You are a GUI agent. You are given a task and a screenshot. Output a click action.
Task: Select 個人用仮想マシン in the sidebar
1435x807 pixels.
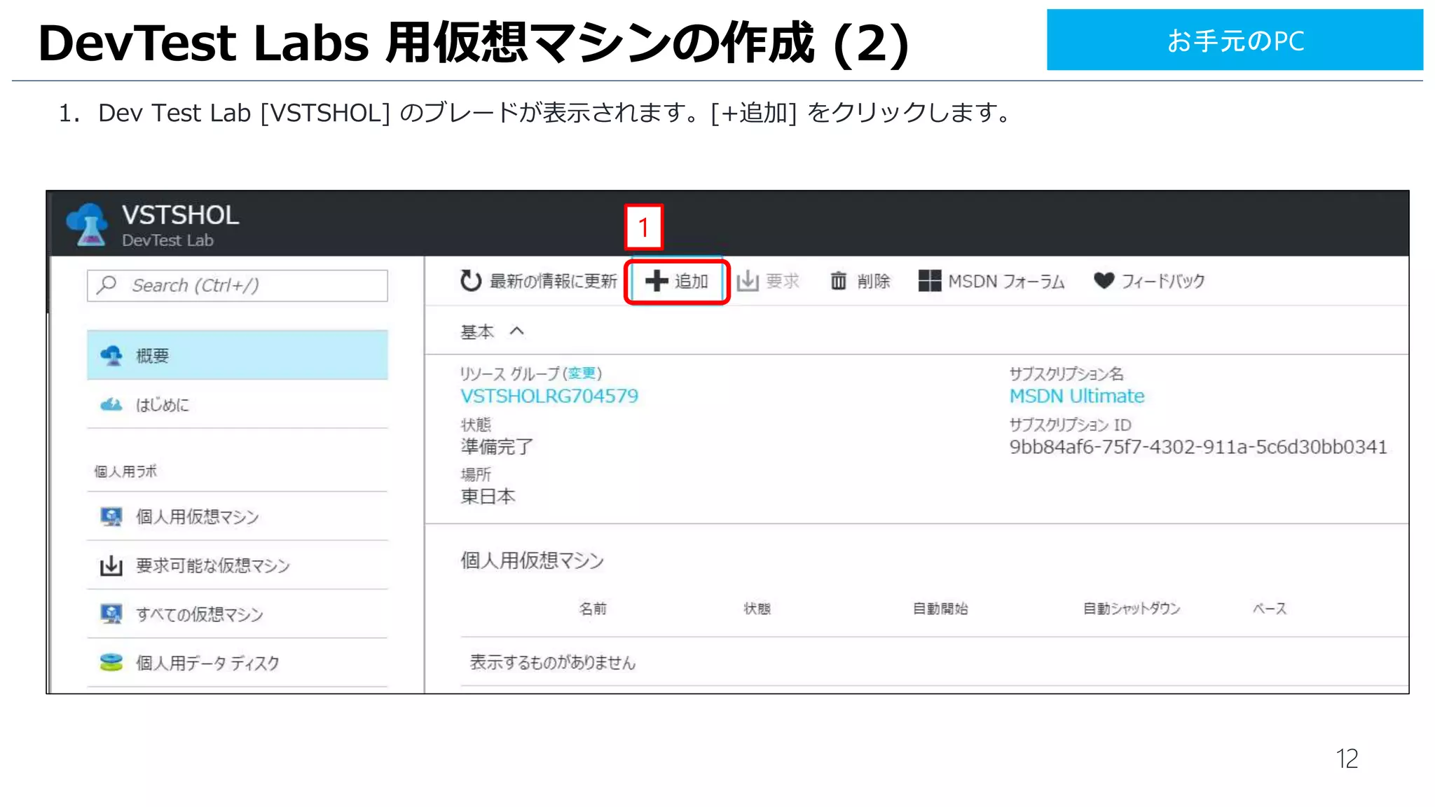pyautogui.click(x=238, y=516)
